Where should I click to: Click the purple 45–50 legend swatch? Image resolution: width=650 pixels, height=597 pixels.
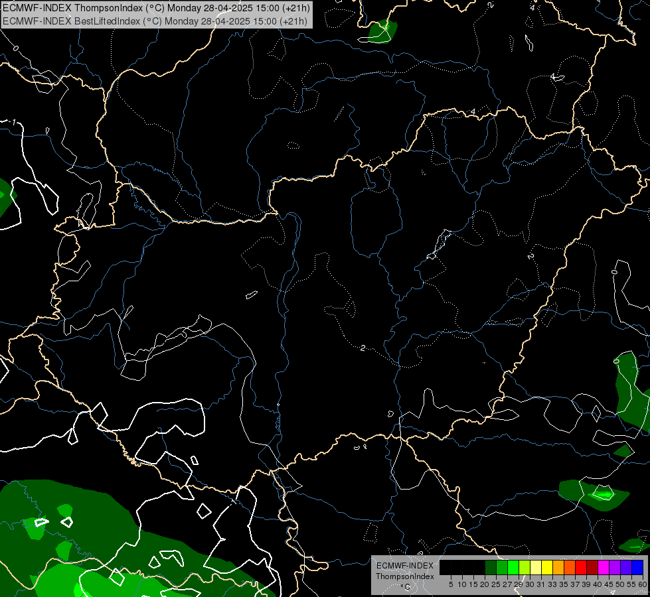point(615,567)
